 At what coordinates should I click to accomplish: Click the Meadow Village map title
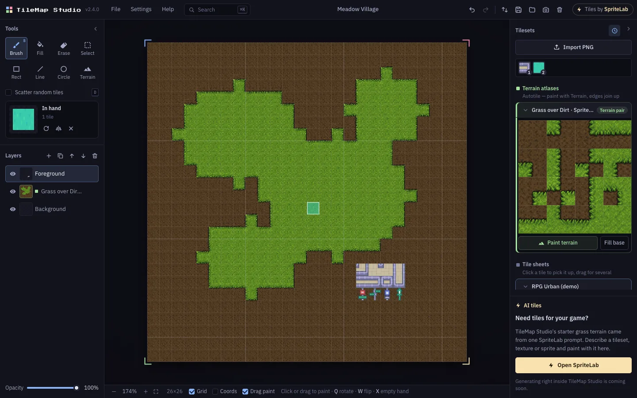pos(358,9)
